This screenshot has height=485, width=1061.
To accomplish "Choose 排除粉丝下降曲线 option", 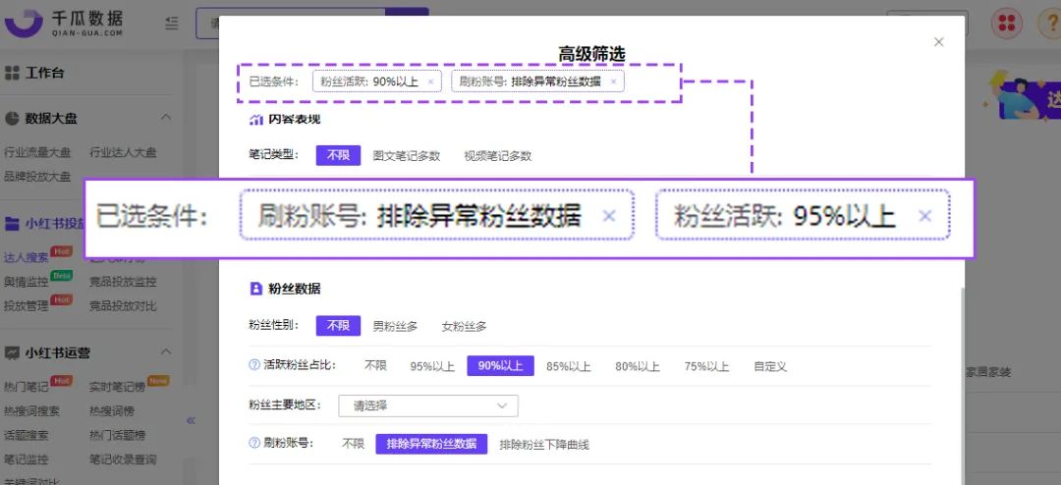I will pyautogui.click(x=544, y=445).
